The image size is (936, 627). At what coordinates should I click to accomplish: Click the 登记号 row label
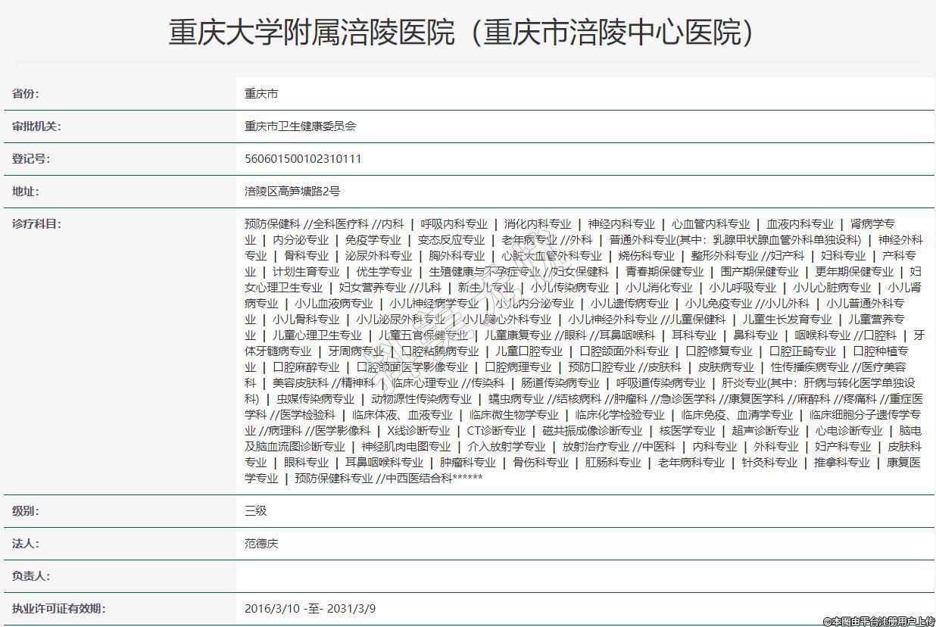(30, 159)
